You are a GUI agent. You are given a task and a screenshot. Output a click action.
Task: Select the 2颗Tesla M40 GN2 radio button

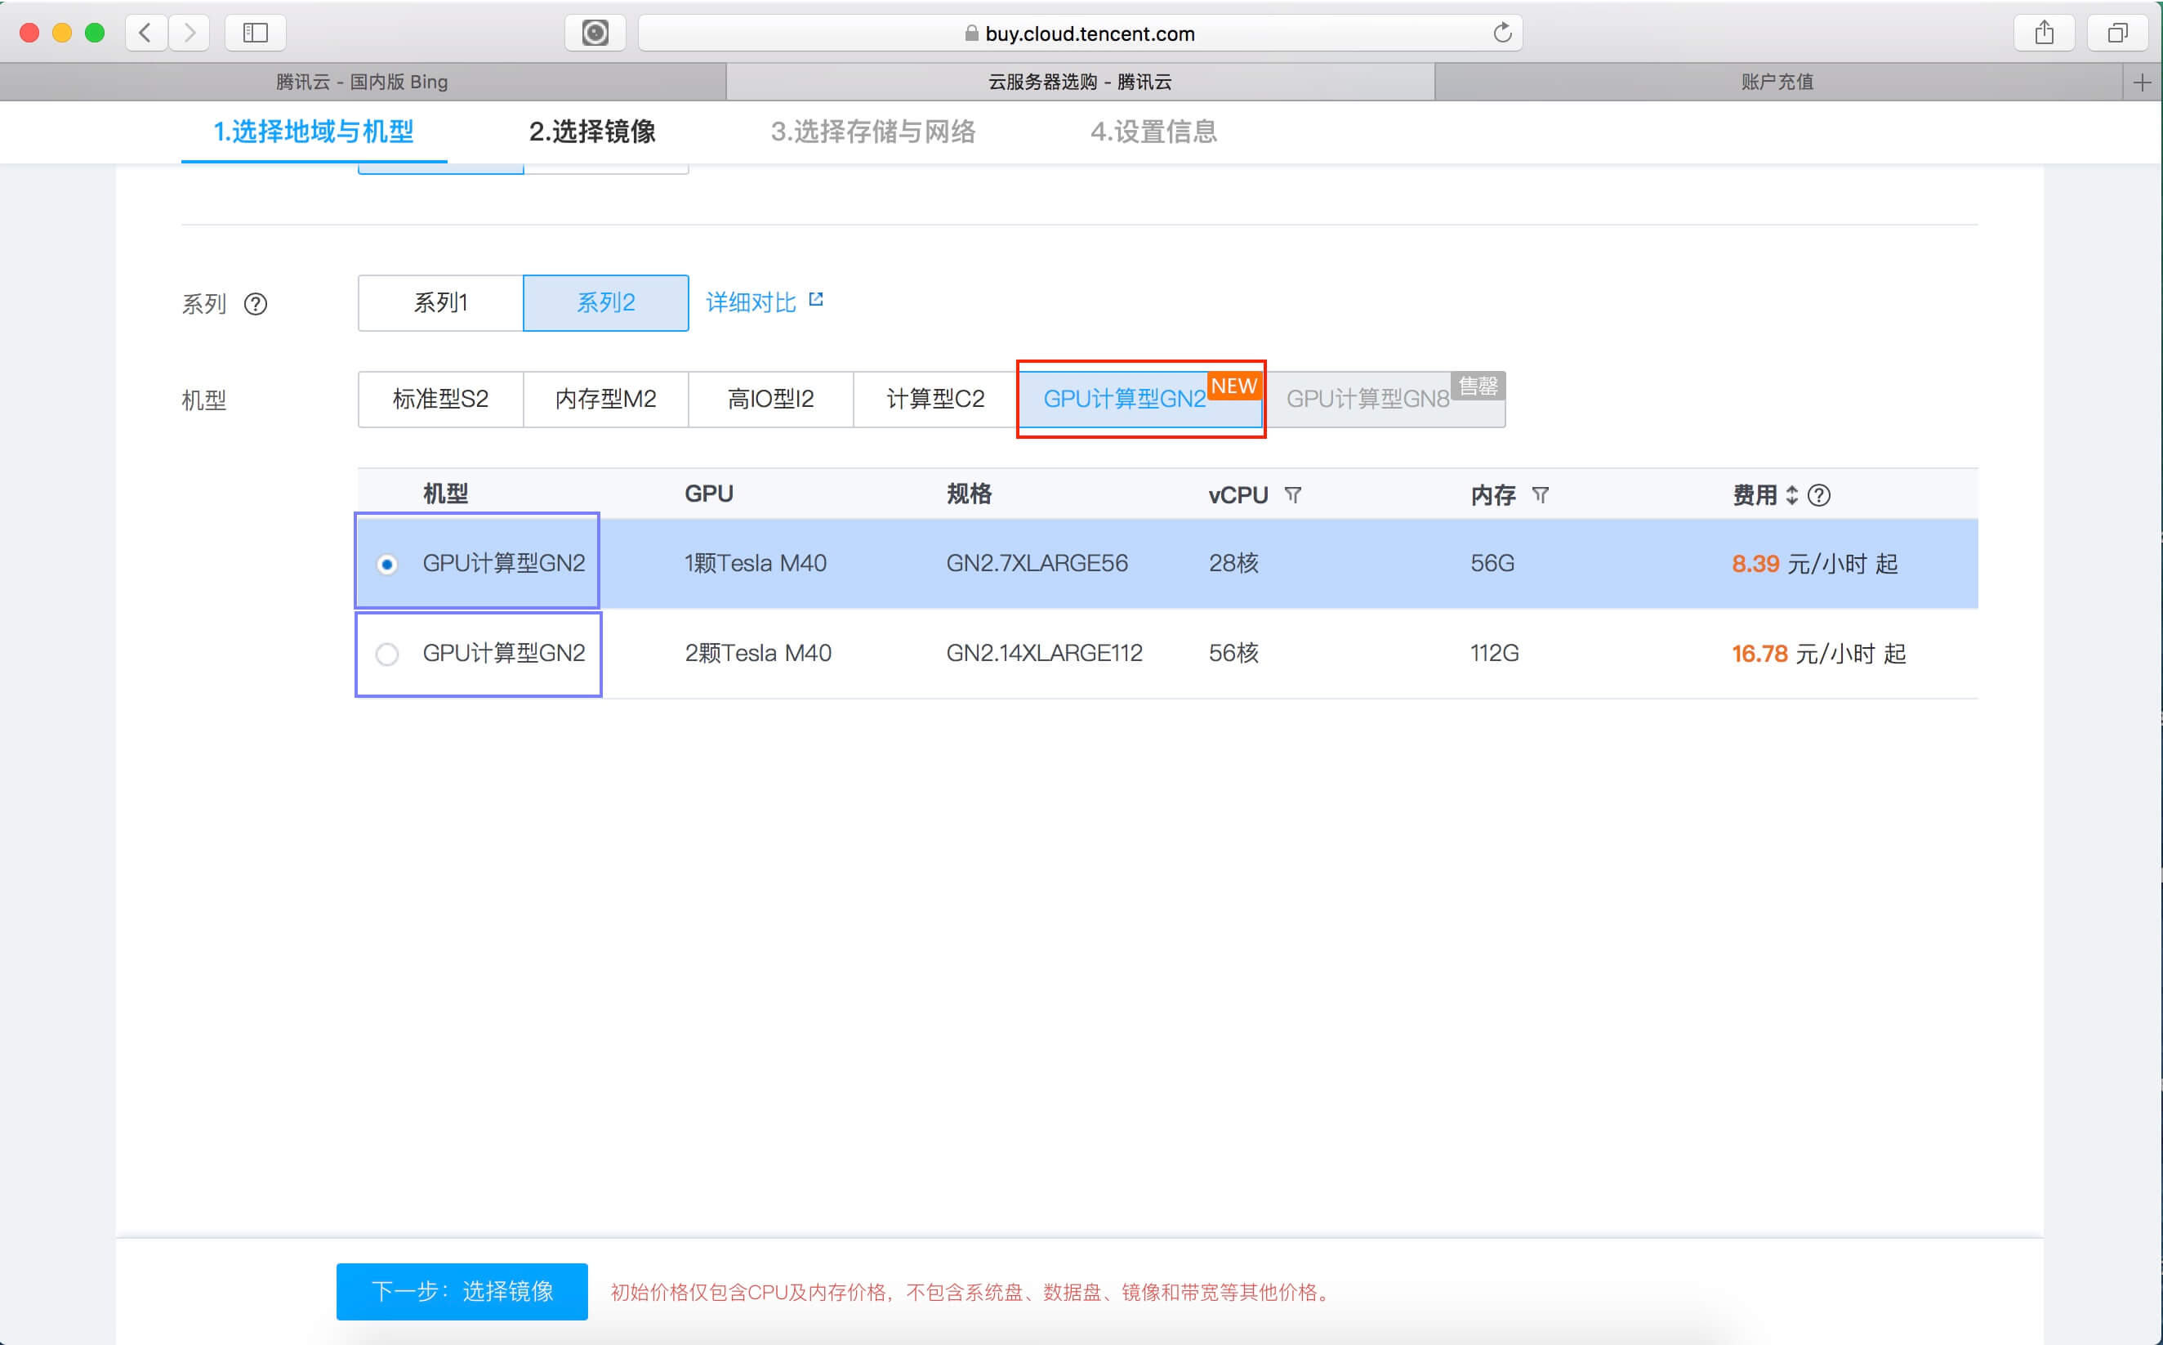[386, 654]
